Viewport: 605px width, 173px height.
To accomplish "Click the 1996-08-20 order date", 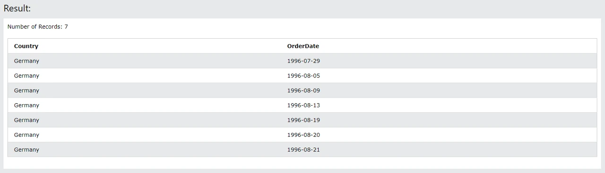I will [303, 135].
